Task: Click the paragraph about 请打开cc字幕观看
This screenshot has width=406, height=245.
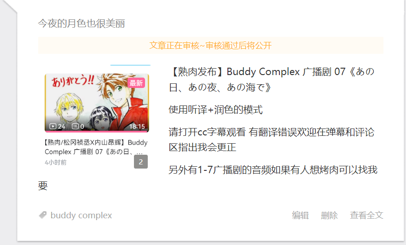Action: pyautogui.click(x=272, y=140)
